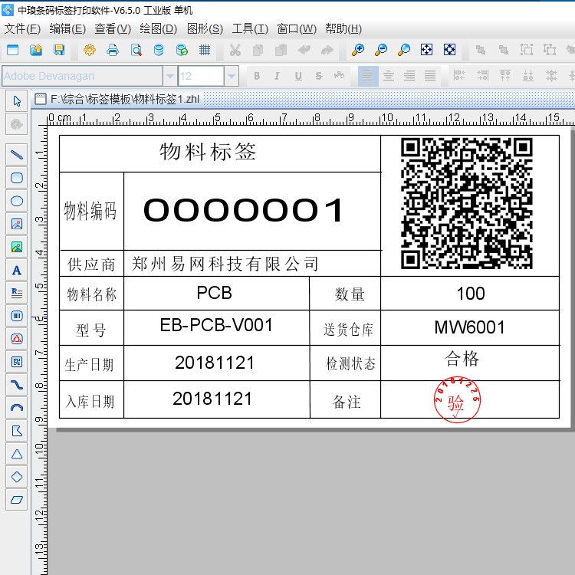This screenshot has height=575, width=575.
Task: Select the parallelogram shape tool
Action: click(x=17, y=500)
